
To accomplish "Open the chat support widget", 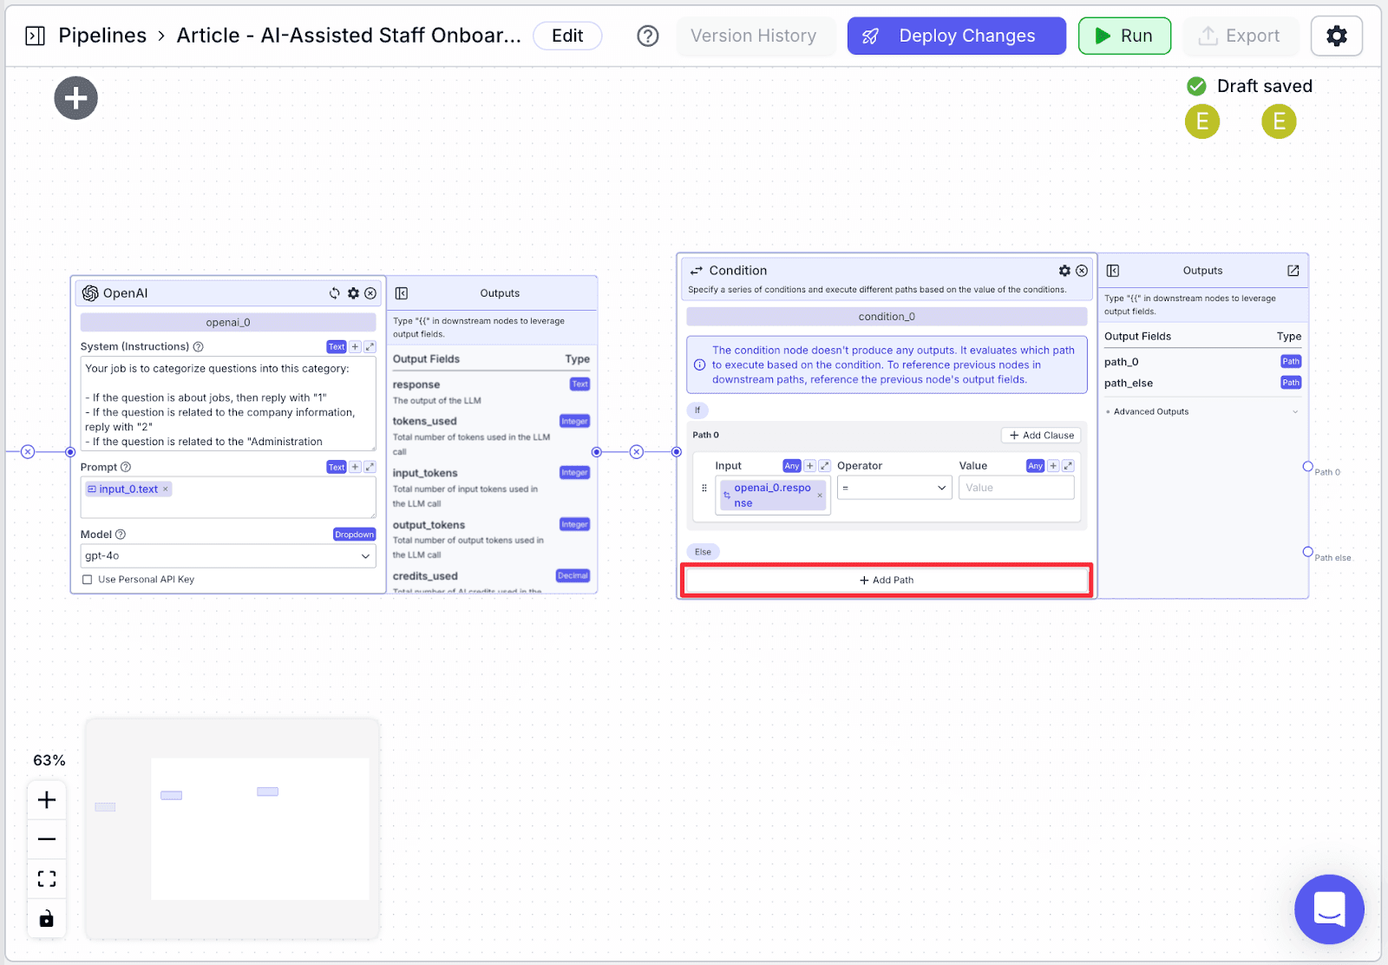I will pyautogui.click(x=1329, y=909).
